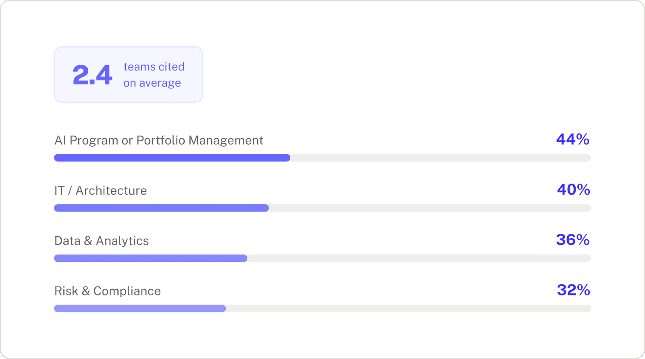Click the 40% value
The height and width of the screenshot is (359, 645).
tap(573, 190)
